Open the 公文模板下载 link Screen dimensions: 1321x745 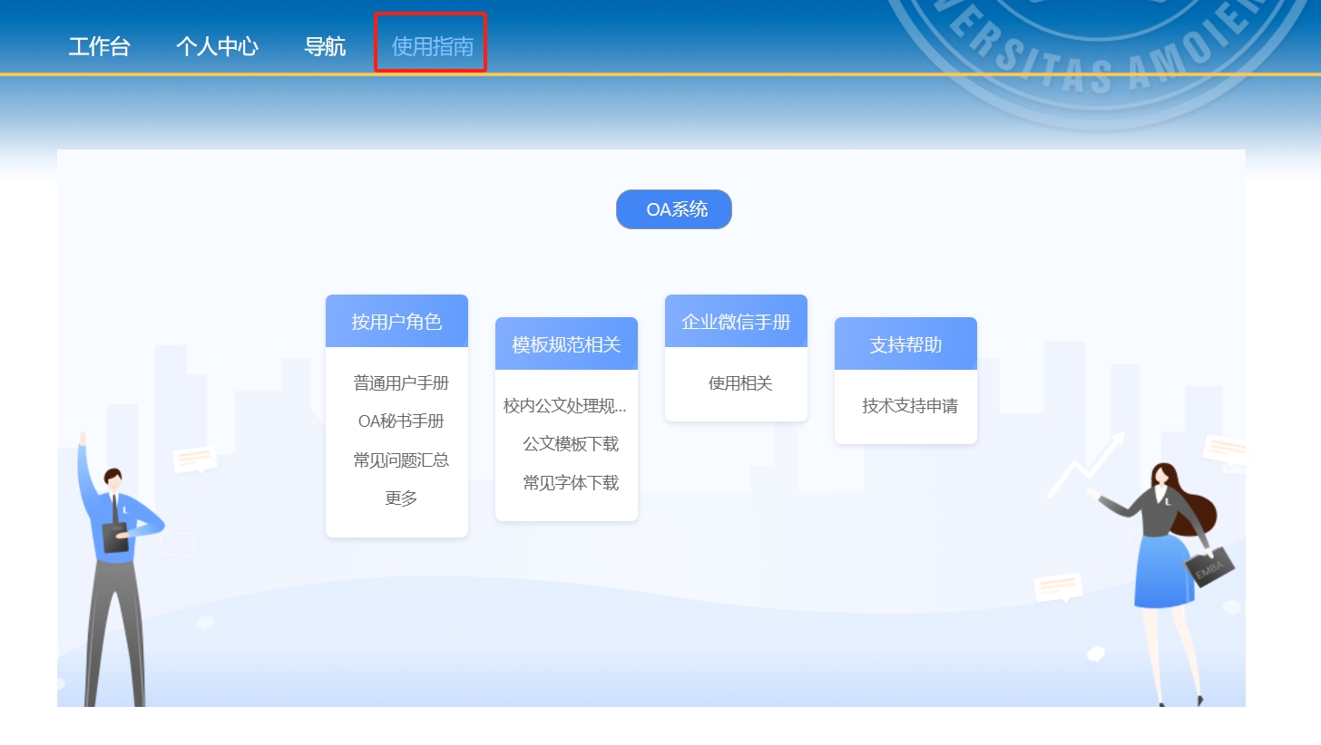(571, 444)
